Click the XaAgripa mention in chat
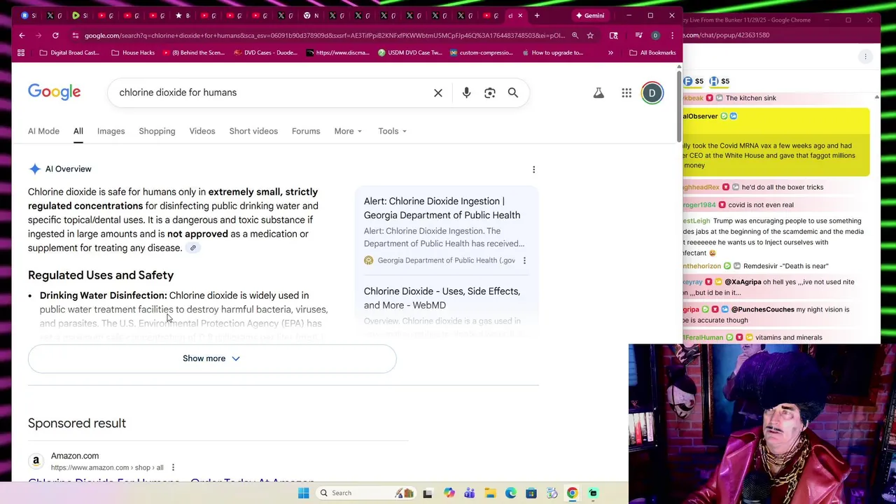The image size is (896, 504). tap(743, 282)
